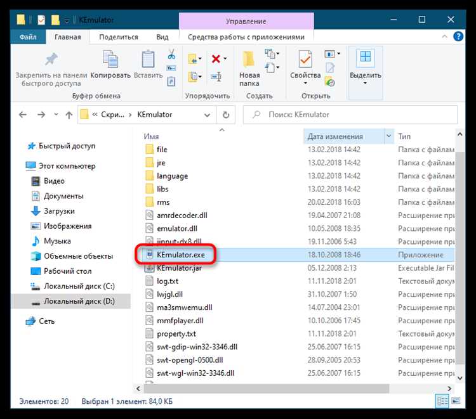Open Средства работы с приложениями tab
This screenshot has height=419, width=476.
click(x=246, y=37)
